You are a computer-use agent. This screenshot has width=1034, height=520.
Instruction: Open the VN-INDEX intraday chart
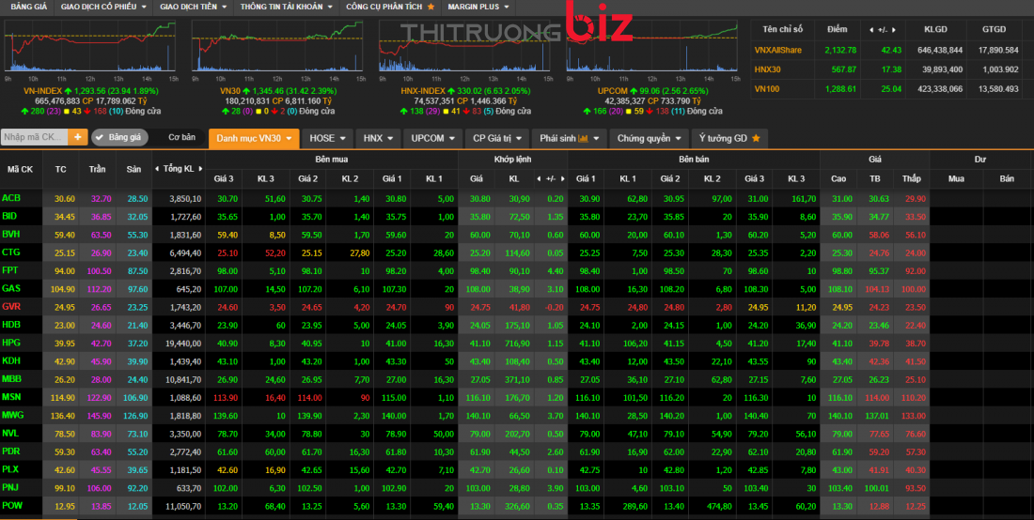click(x=90, y=46)
